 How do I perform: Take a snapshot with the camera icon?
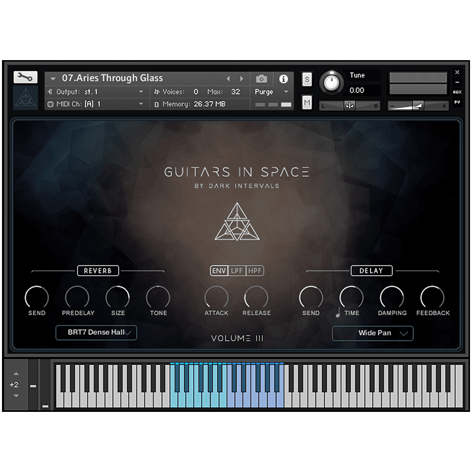pyautogui.click(x=261, y=79)
